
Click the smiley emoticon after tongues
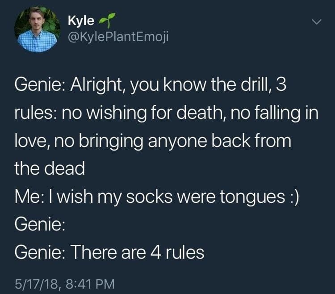point(292,197)
